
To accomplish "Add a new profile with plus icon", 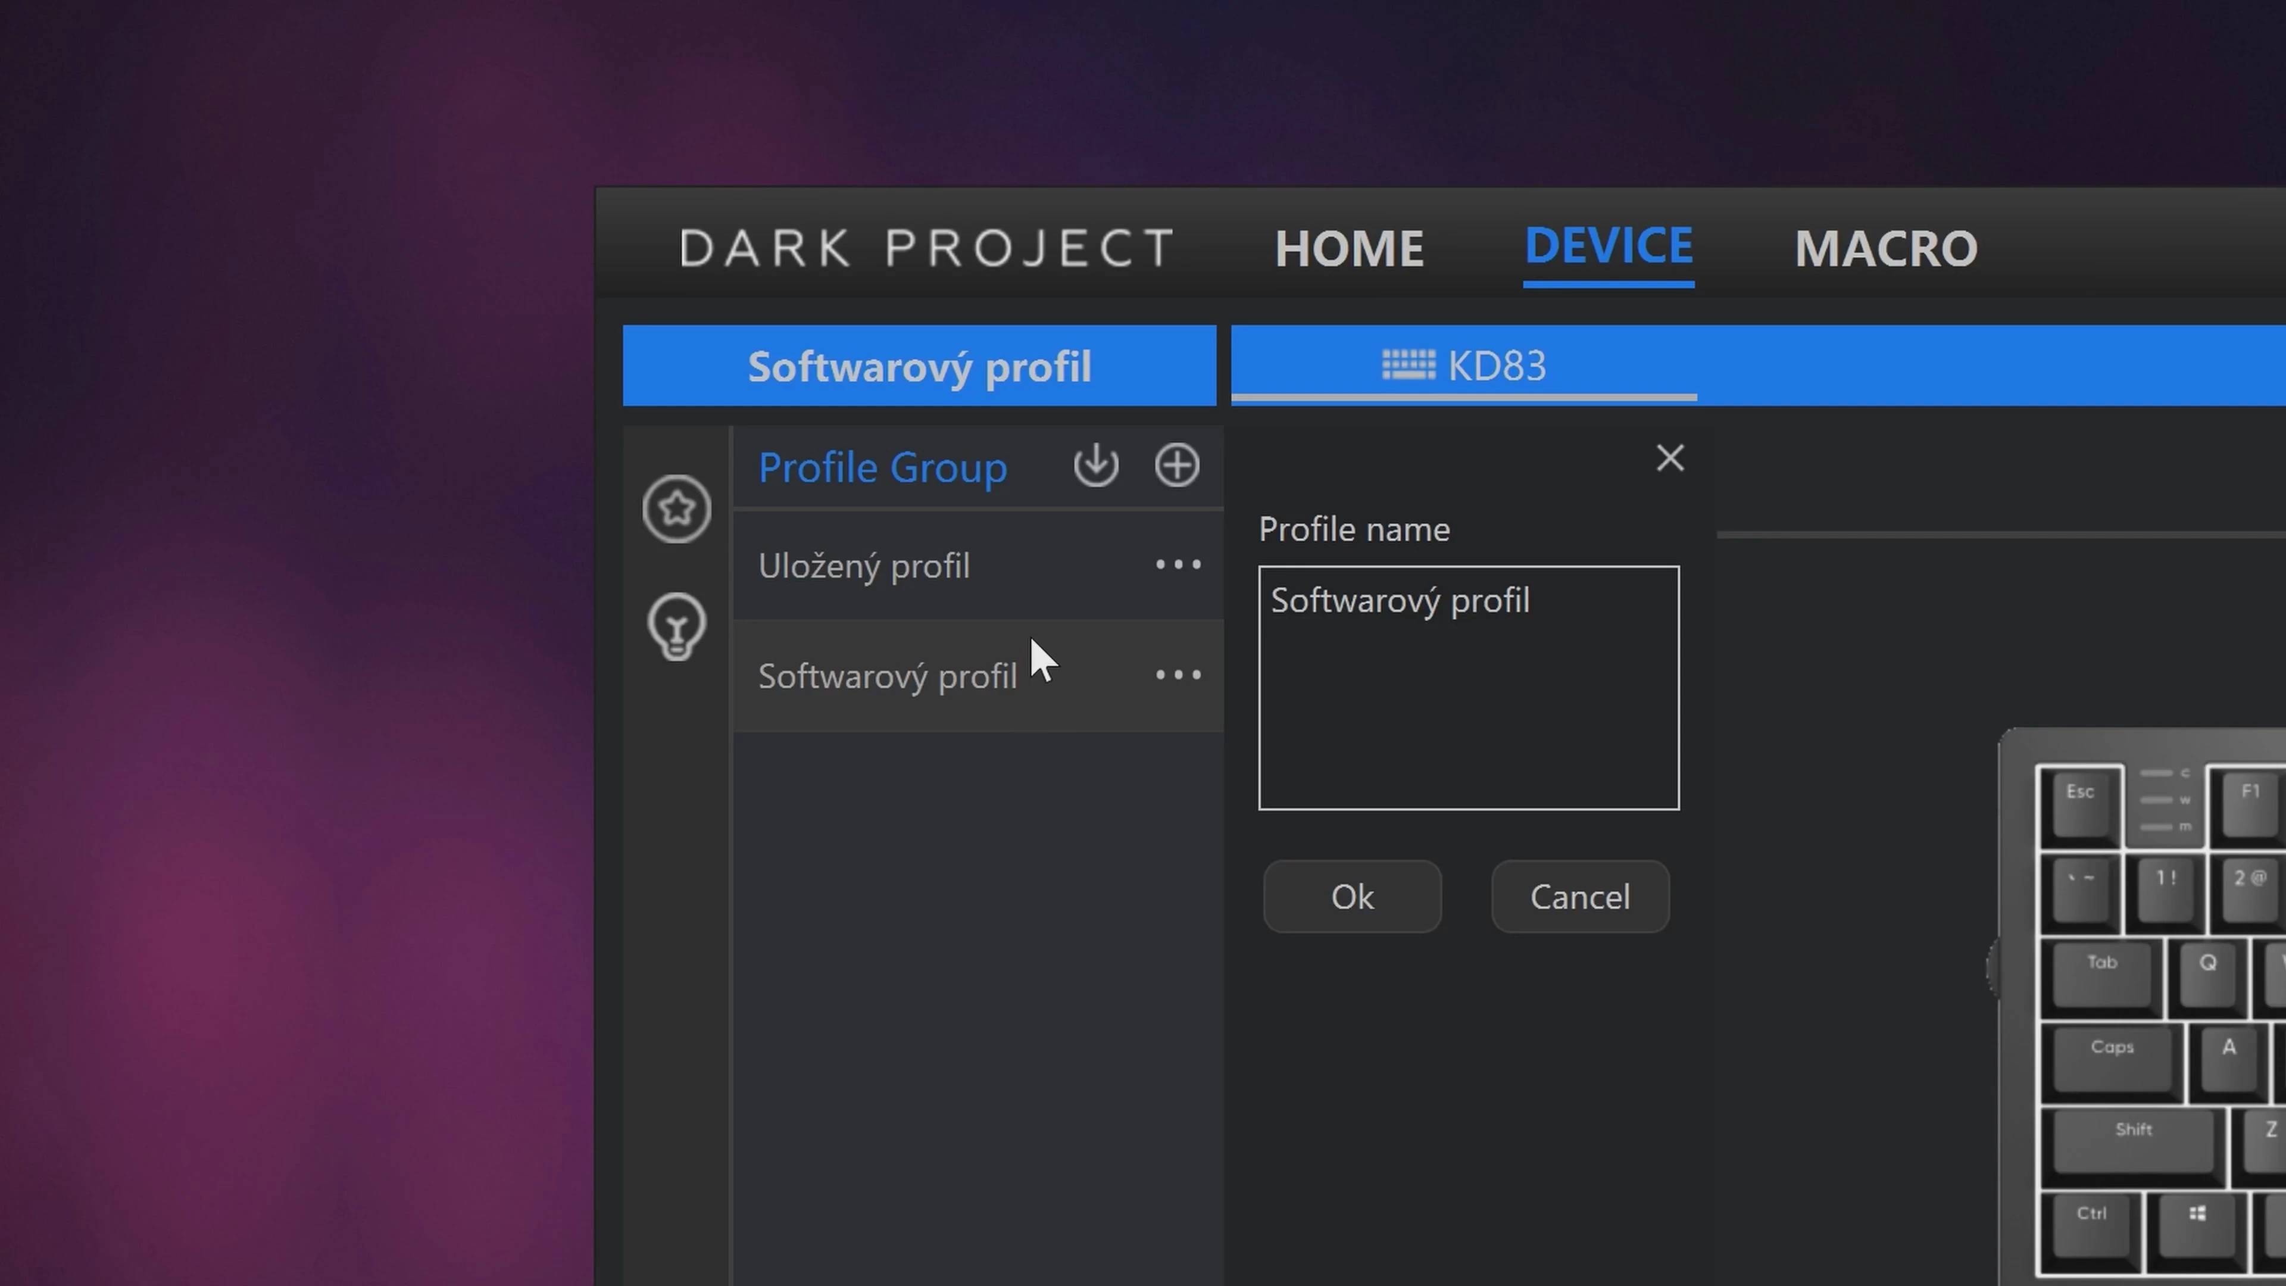I will tap(1177, 465).
